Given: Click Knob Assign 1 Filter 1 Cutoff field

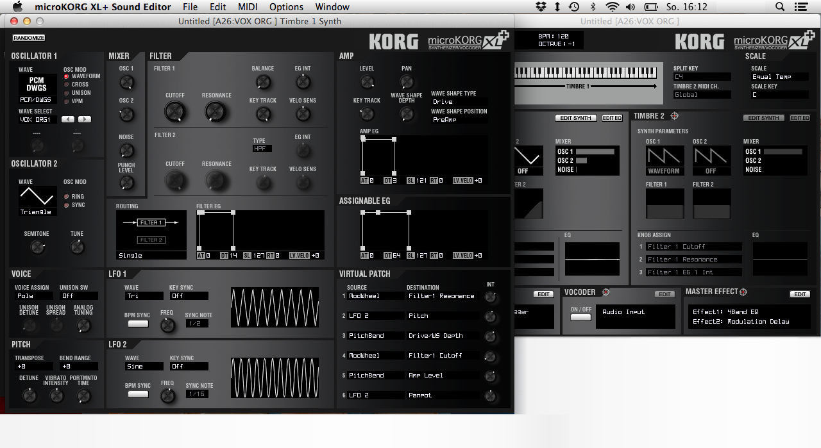Looking at the screenshot, I should click(x=694, y=247).
